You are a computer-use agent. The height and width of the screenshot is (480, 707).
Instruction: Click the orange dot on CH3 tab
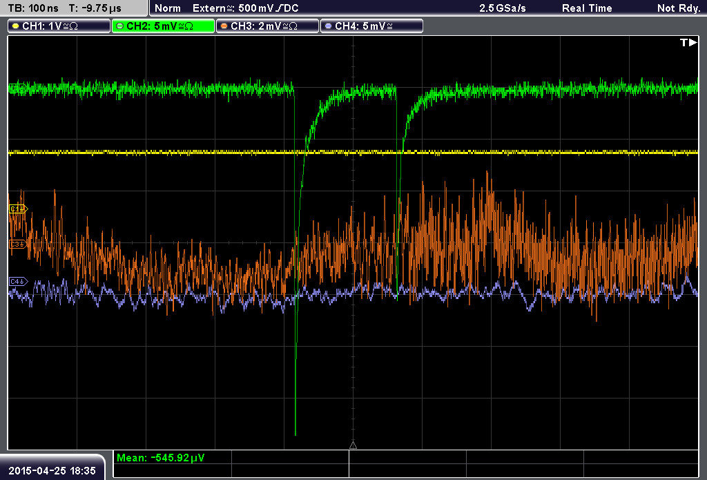(x=224, y=26)
